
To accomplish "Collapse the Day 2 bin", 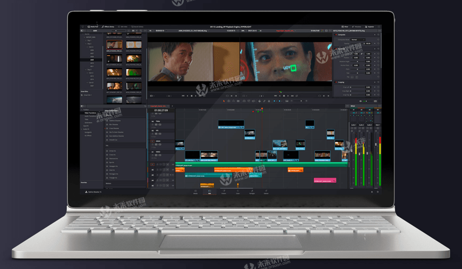I will coord(85,44).
